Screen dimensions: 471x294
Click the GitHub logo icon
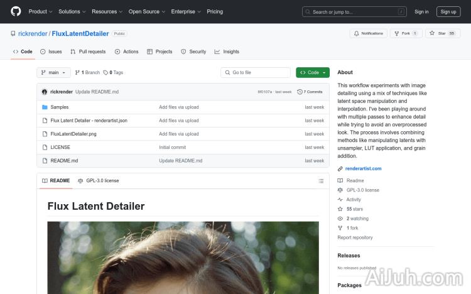click(16, 11)
